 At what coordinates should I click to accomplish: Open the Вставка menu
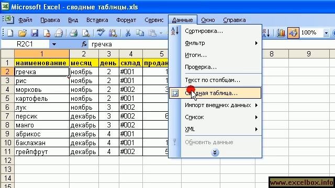pyautogui.click(x=97, y=20)
